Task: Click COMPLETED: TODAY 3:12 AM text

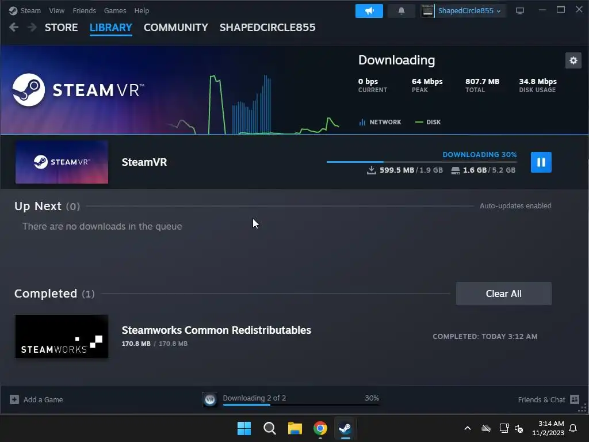Action: [x=485, y=336]
